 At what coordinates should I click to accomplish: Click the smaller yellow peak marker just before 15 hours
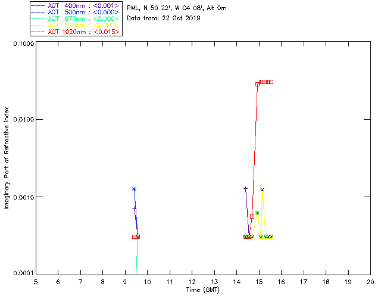(257, 213)
